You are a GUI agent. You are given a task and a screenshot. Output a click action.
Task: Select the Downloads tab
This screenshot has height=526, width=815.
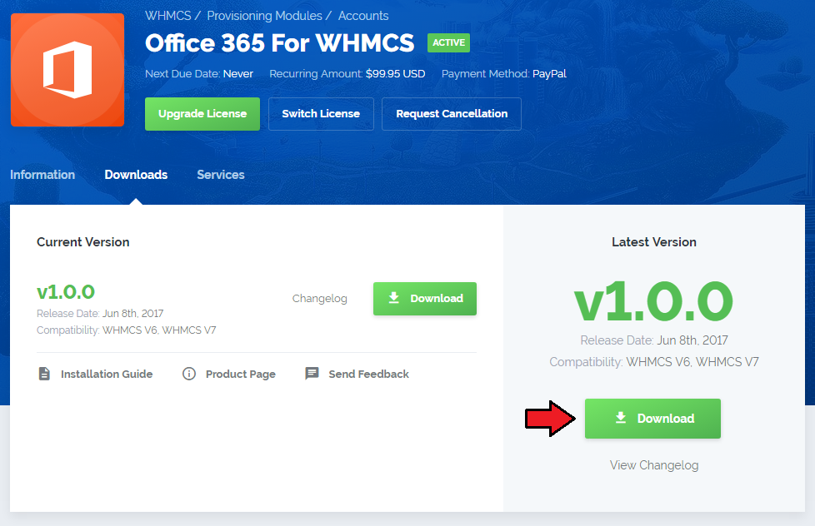(x=136, y=175)
